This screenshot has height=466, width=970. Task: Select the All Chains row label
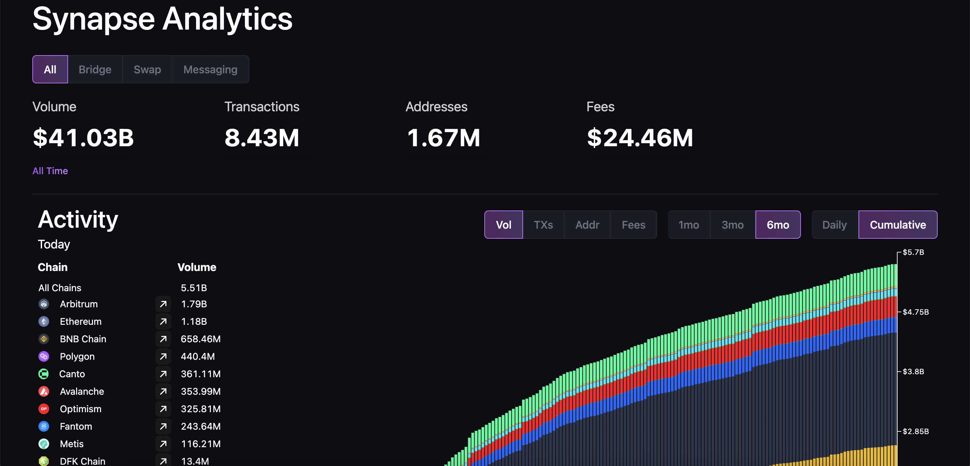click(x=60, y=287)
